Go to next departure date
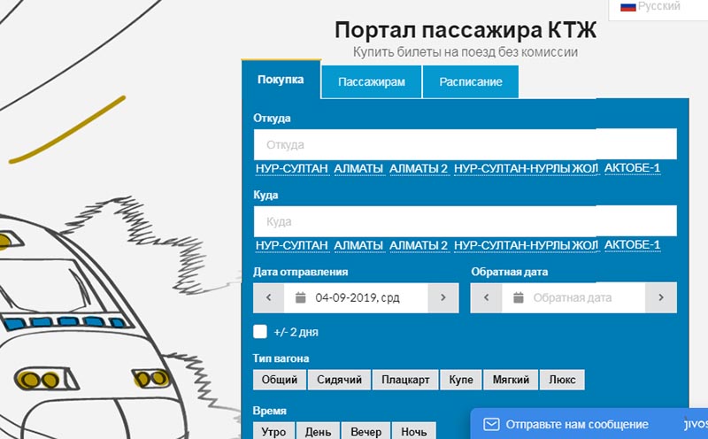The height and width of the screenshot is (439, 708). (443, 297)
